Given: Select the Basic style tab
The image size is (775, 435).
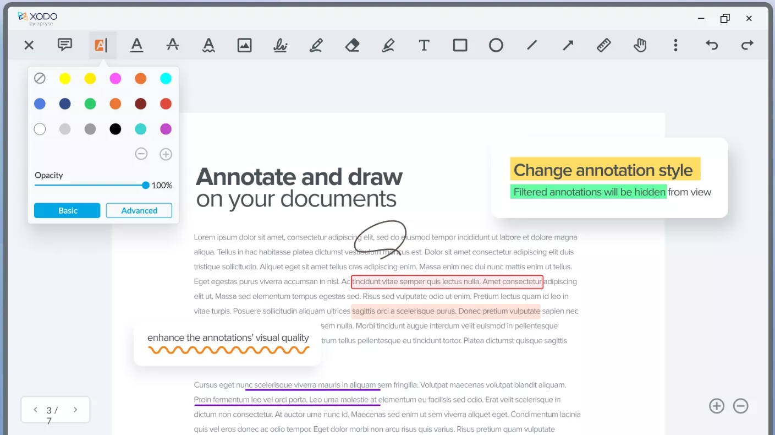Looking at the screenshot, I should point(67,210).
